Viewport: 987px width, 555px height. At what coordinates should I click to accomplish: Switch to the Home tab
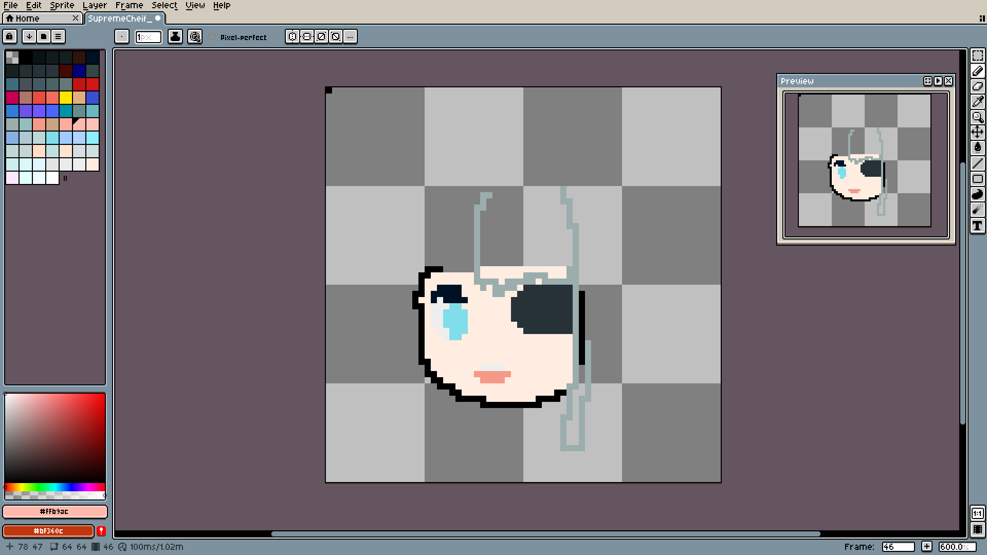27,18
